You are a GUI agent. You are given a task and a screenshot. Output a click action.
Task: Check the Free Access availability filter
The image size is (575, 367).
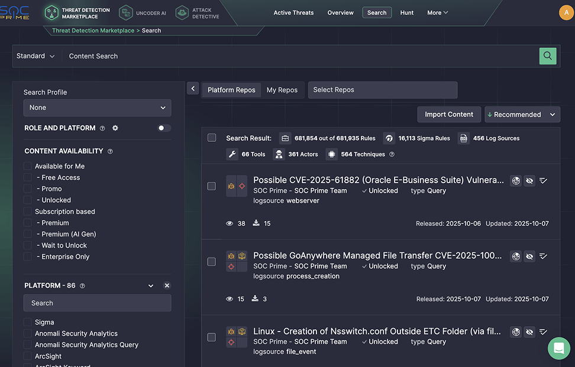point(26,177)
